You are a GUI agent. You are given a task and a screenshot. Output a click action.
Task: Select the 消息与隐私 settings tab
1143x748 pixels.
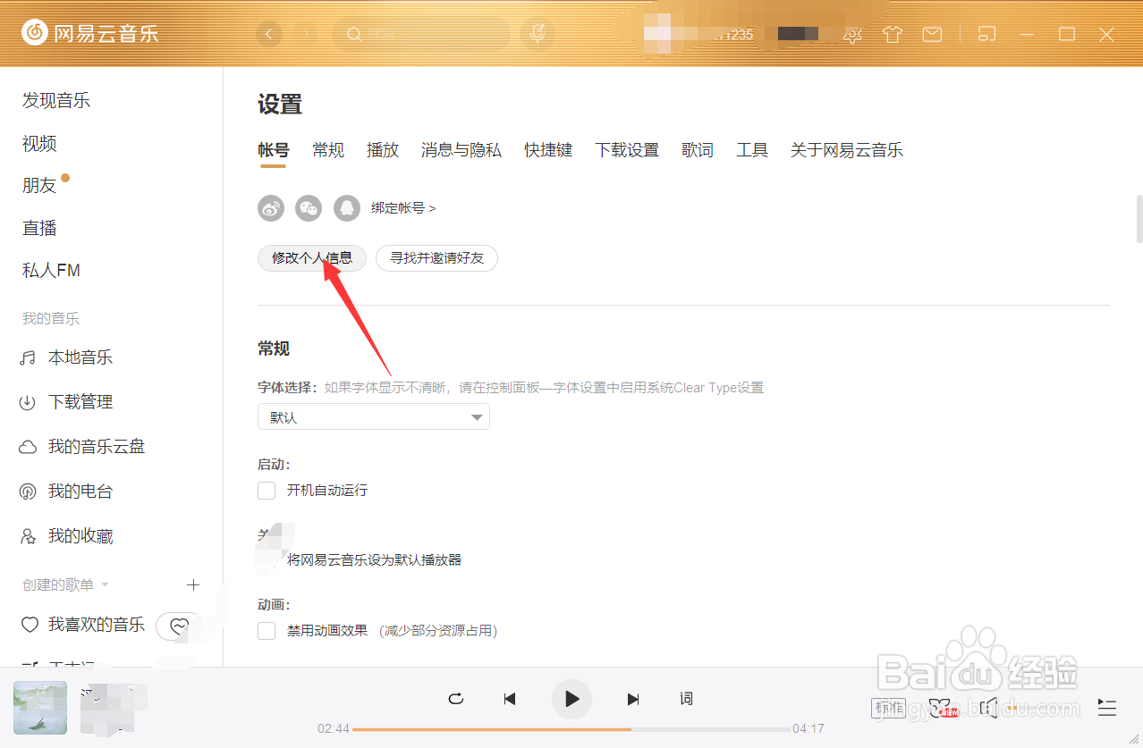461,150
